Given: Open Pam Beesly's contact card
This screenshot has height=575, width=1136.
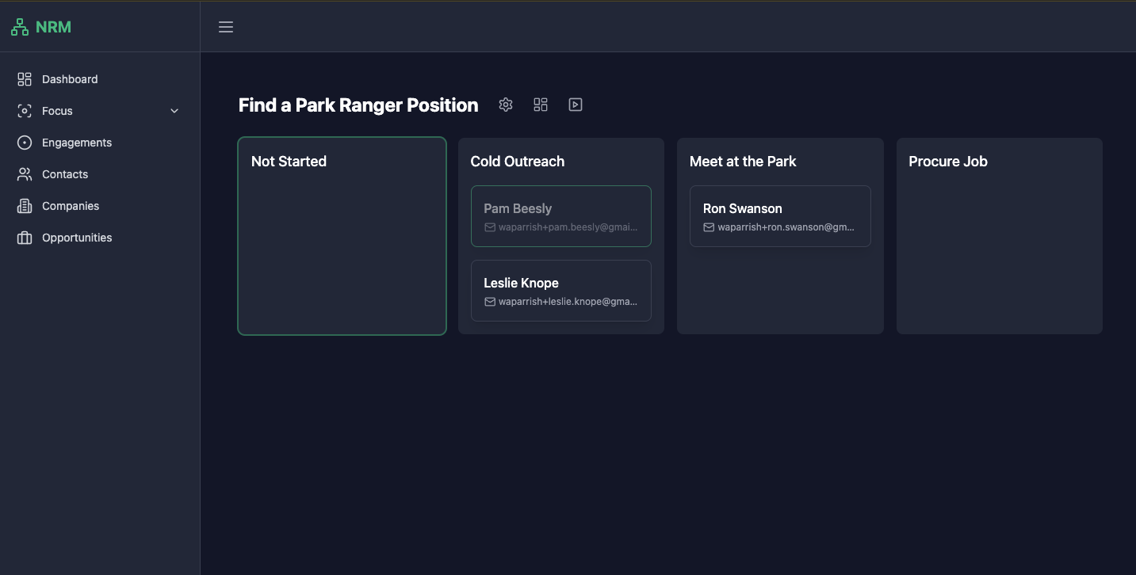Looking at the screenshot, I should pyautogui.click(x=560, y=215).
